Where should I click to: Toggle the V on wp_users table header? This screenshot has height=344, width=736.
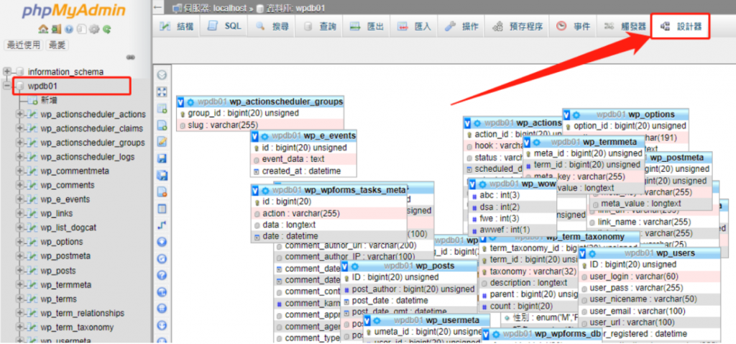[583, 253]
